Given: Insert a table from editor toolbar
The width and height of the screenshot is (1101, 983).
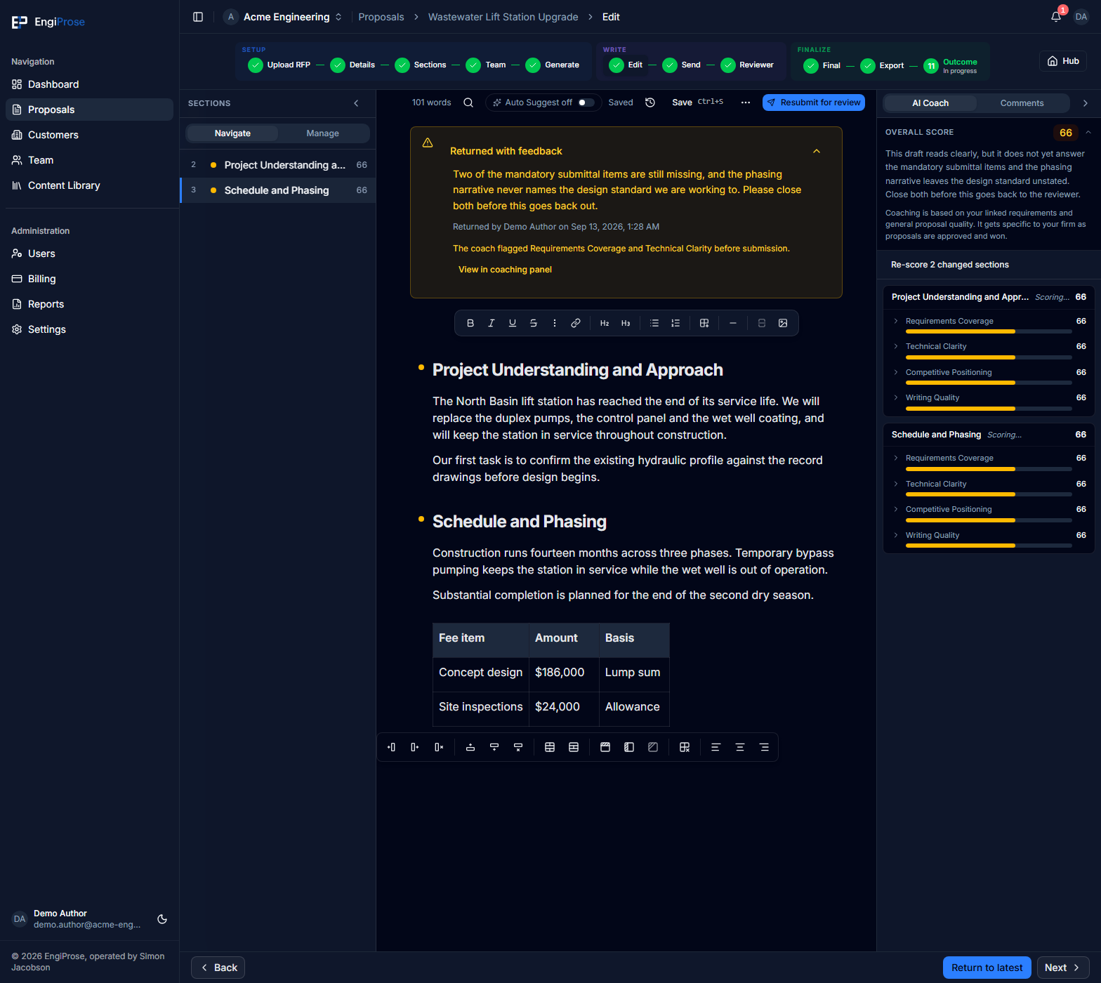Looking at the screenshot, I should (704, 323).
